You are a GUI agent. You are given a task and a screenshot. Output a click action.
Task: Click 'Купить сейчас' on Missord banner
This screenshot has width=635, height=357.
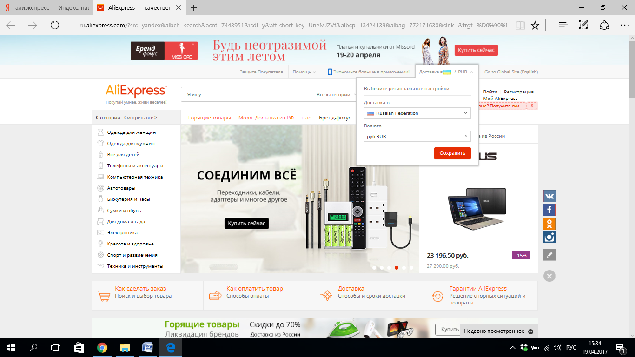(476, 50)
